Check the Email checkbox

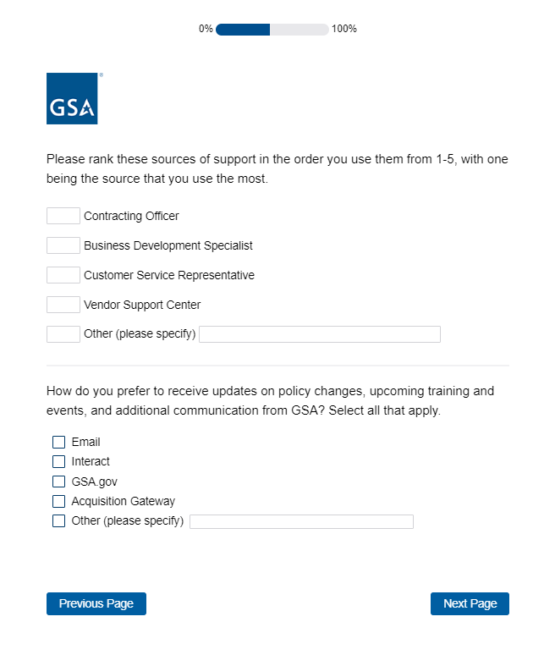coord(58,442)
